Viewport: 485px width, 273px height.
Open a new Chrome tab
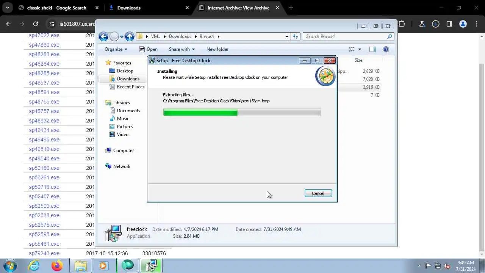point(291,8)
